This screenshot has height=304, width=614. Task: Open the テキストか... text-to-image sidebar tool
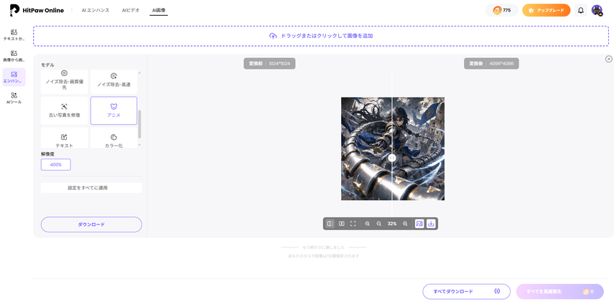[14, 35]
